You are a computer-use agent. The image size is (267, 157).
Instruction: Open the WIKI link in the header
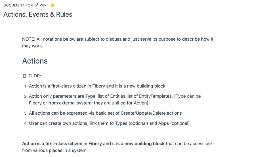pyautogui.click(x=43, y=5)
